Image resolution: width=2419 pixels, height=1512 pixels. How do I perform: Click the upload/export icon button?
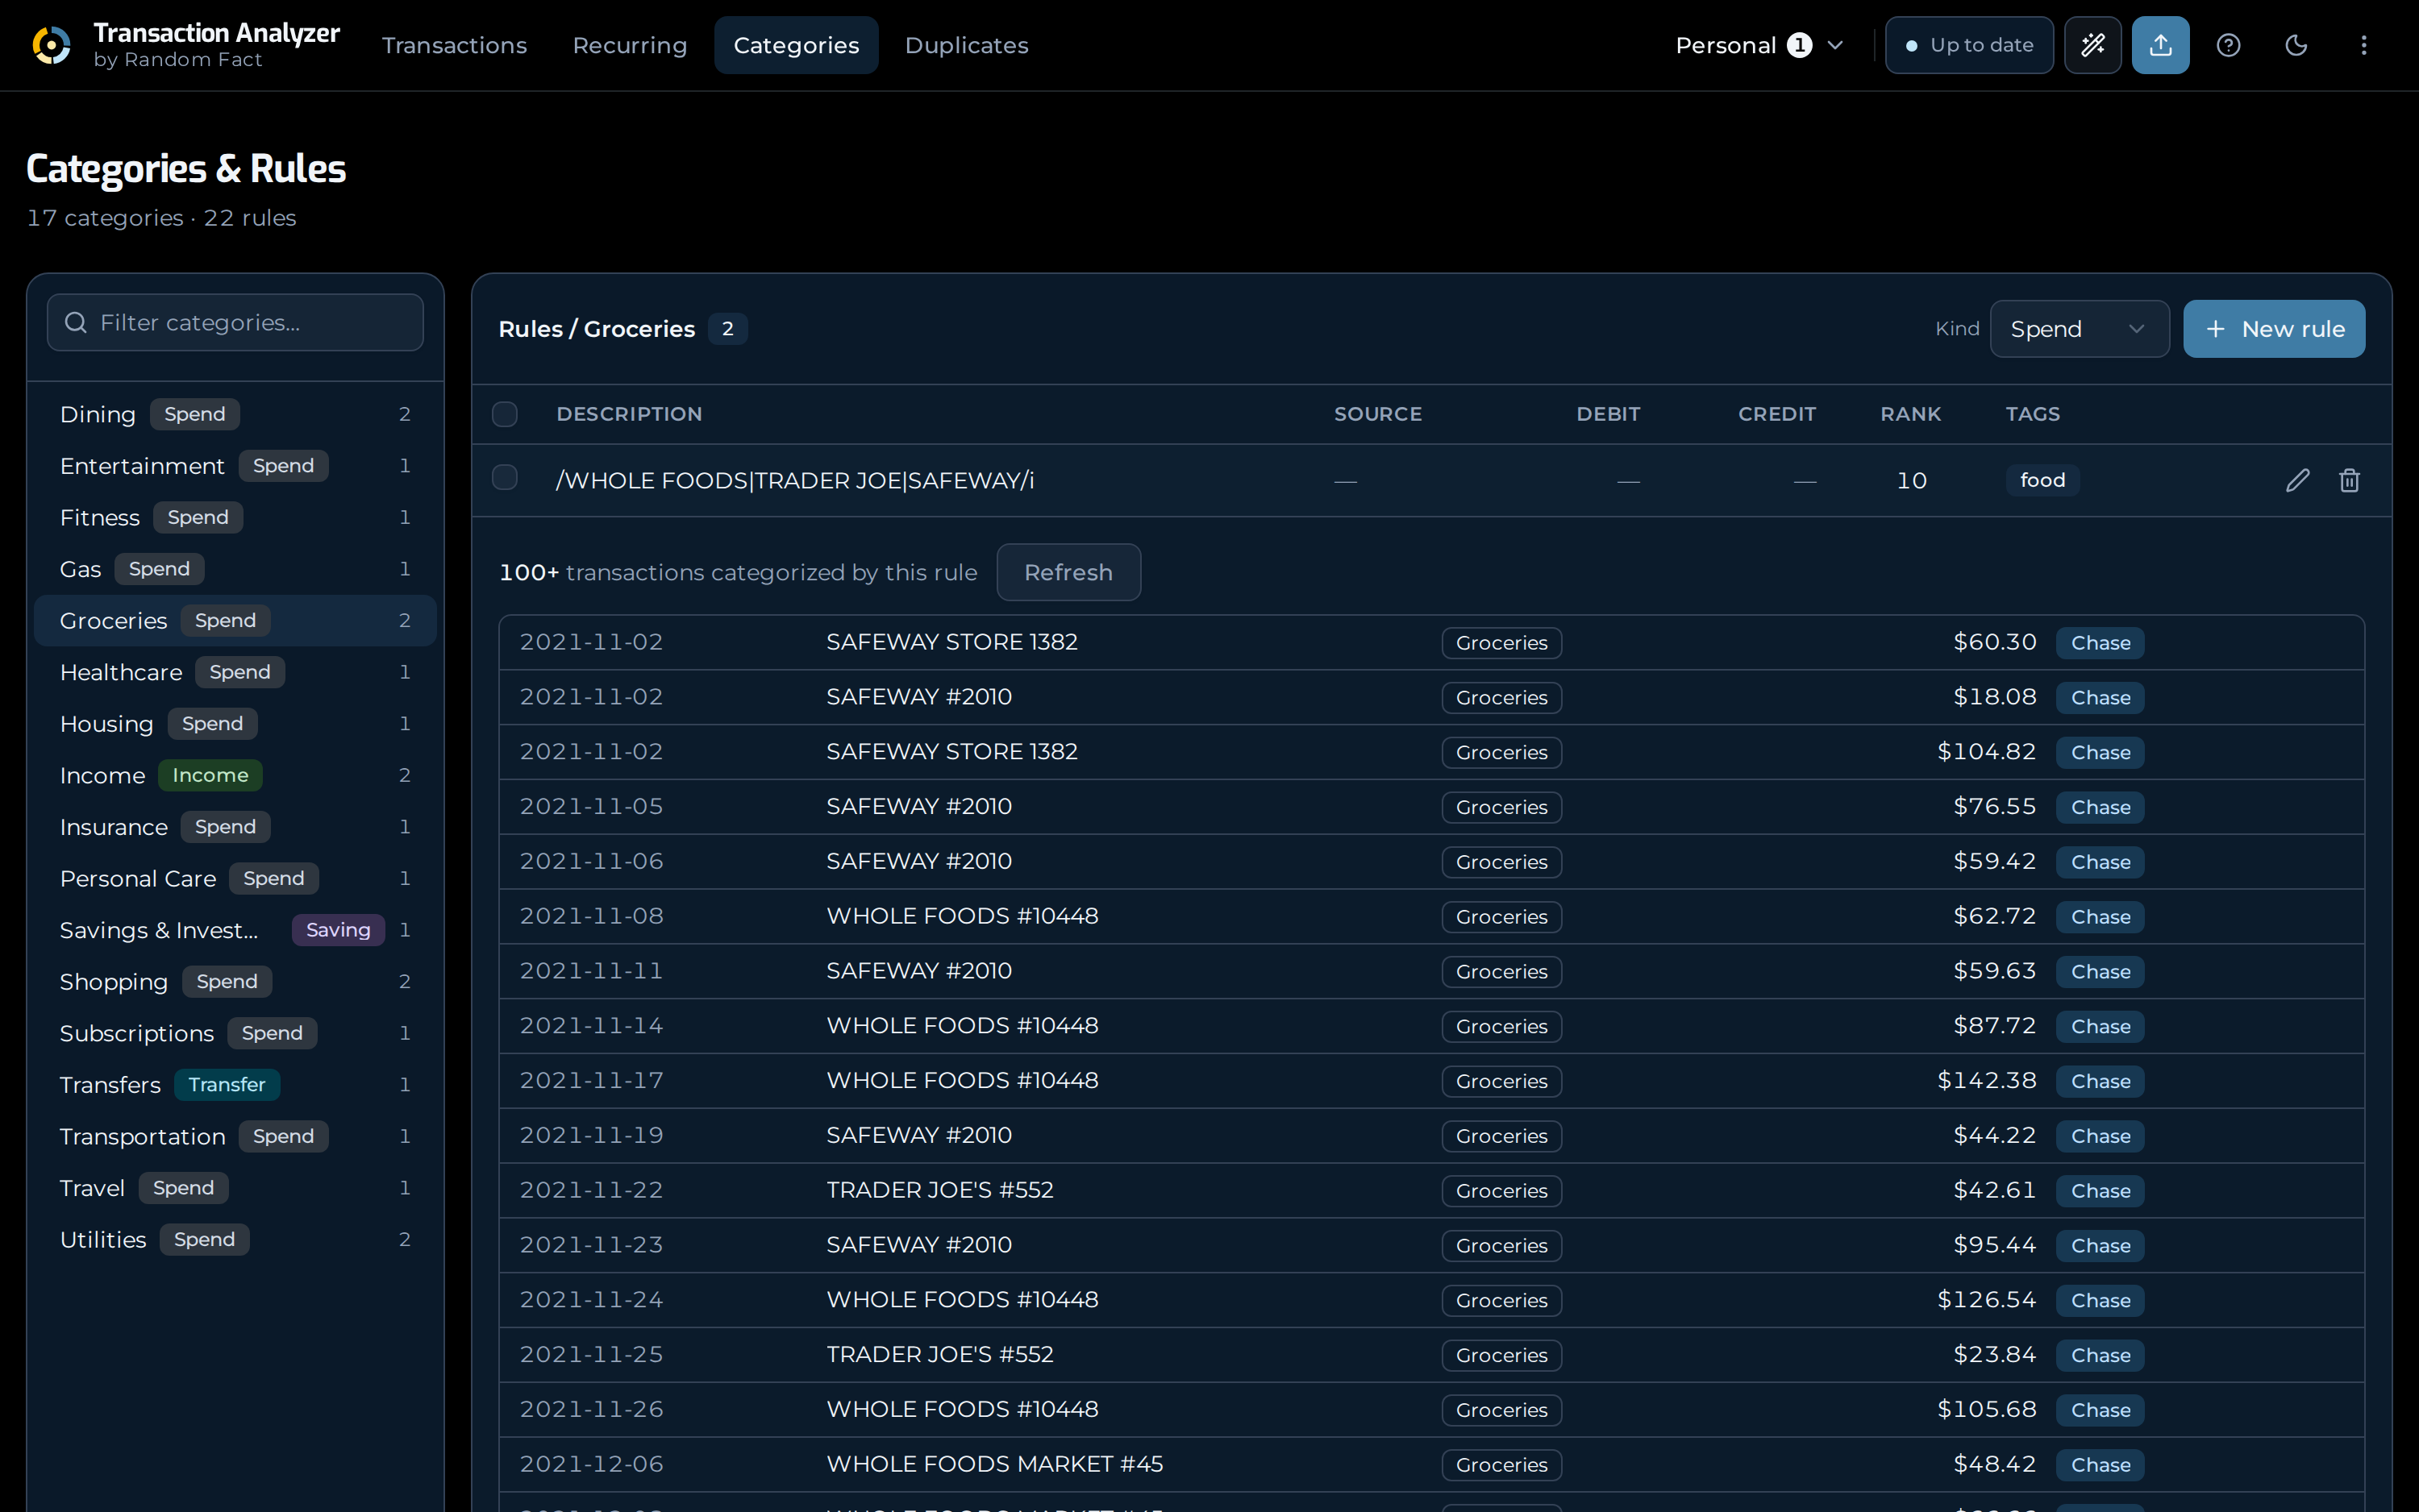(x=2160, y=45)
